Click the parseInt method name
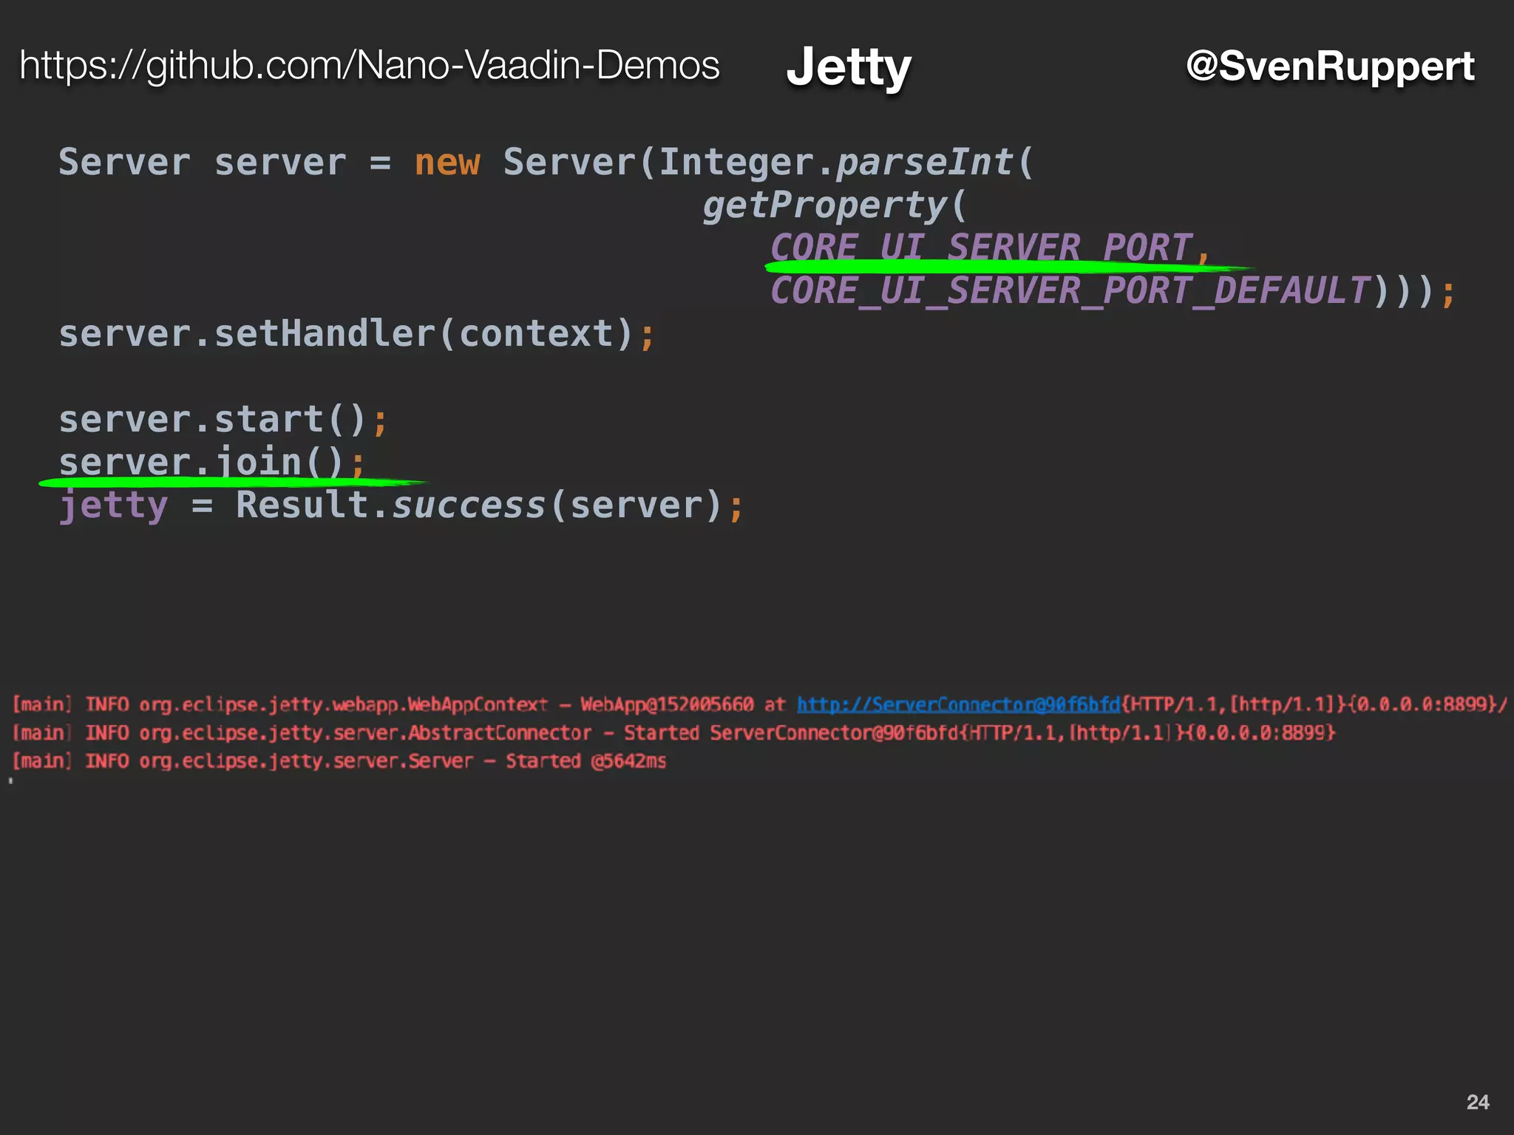 click(x=923, y=163)
